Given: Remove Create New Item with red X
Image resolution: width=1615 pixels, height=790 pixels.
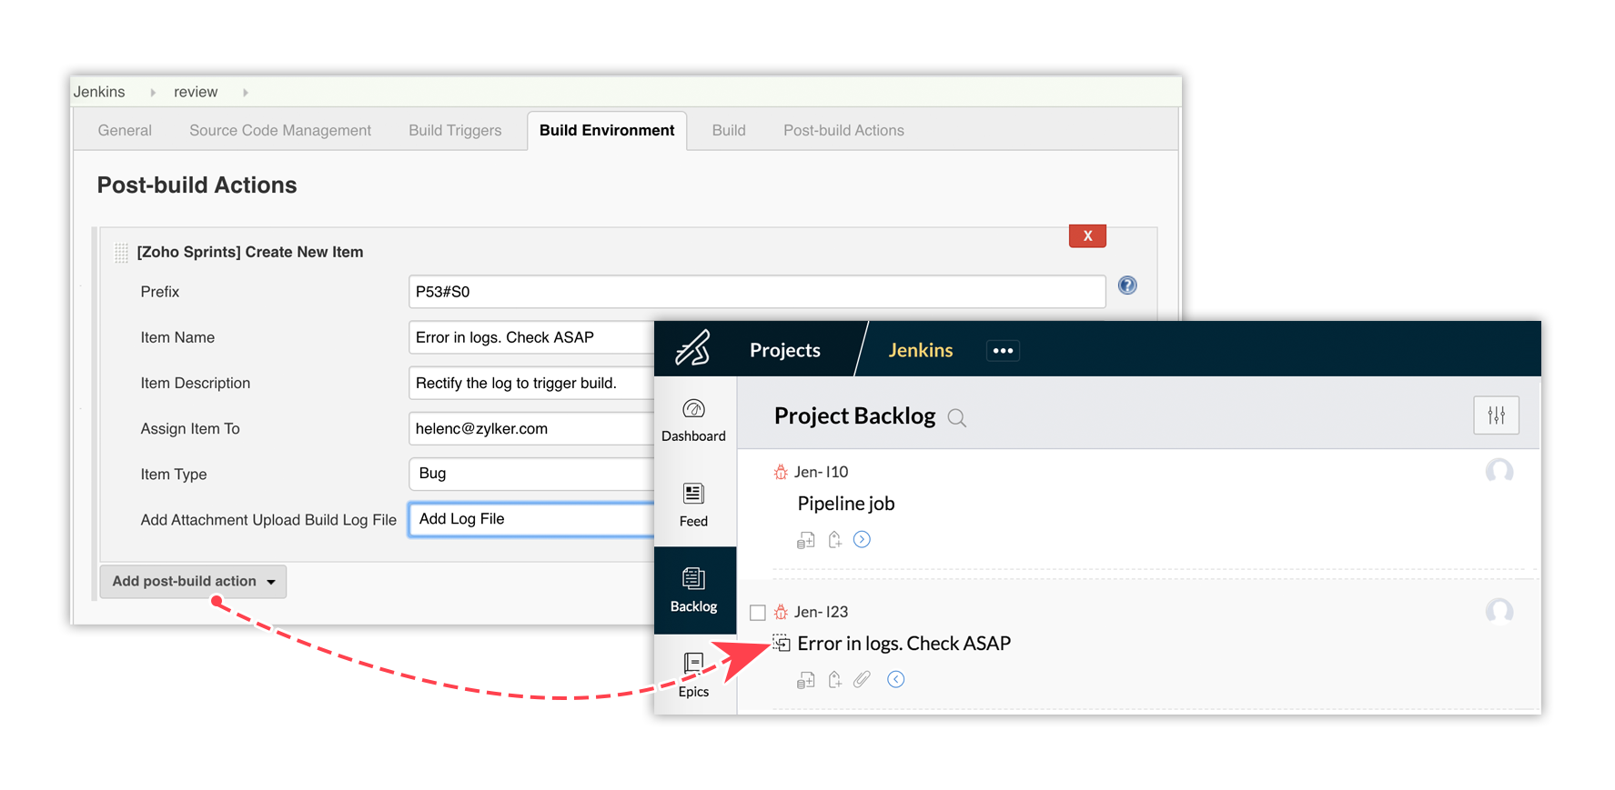Looking at the screenshot, I should coord(1087,235).
